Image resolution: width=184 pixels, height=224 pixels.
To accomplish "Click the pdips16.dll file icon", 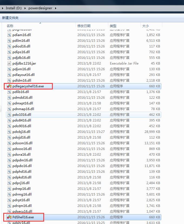I will 9,52.
